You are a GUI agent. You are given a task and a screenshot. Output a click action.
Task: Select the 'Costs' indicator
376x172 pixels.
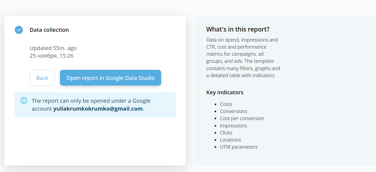tap(226, 104)
